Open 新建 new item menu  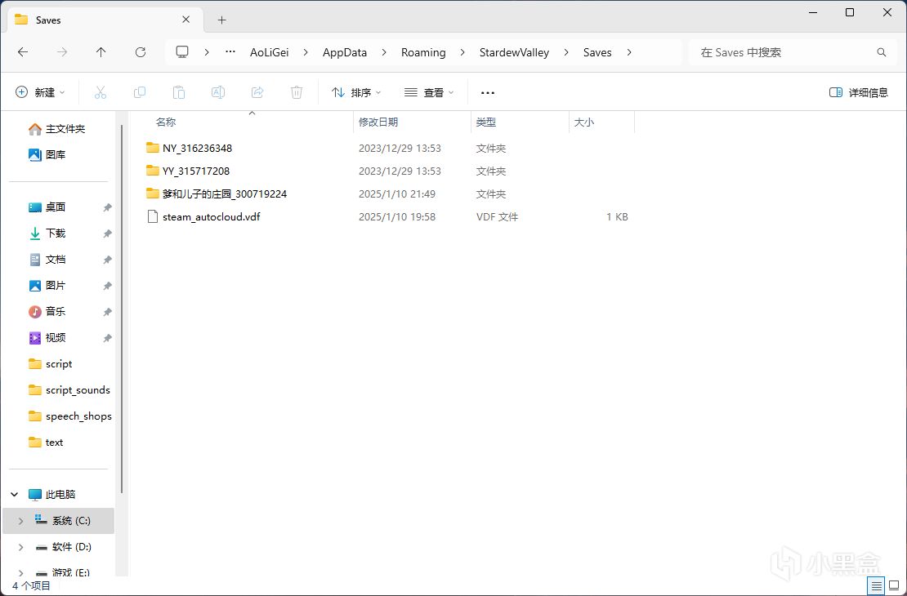[41, 92]
